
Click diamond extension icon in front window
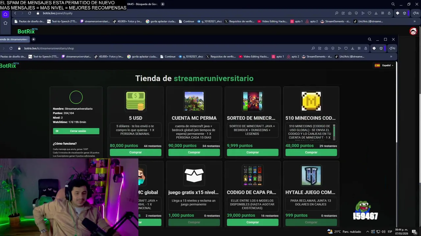[374, 48]
